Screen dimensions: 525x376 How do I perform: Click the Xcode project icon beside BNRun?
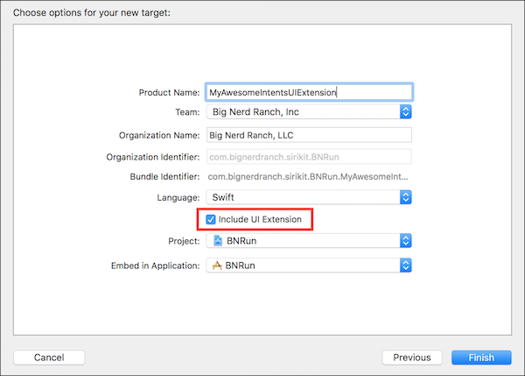click(218, 240)
